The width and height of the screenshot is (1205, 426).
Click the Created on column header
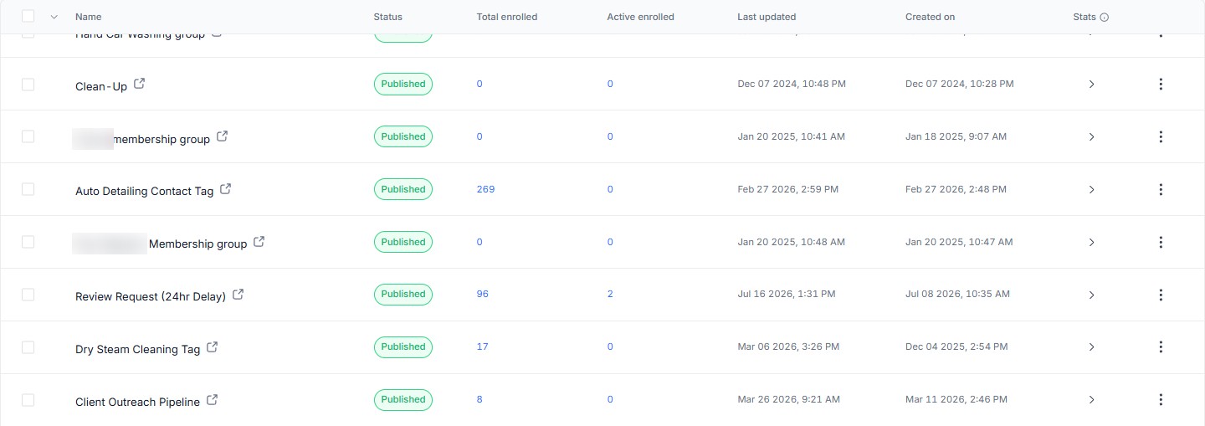tap(930, 17)
